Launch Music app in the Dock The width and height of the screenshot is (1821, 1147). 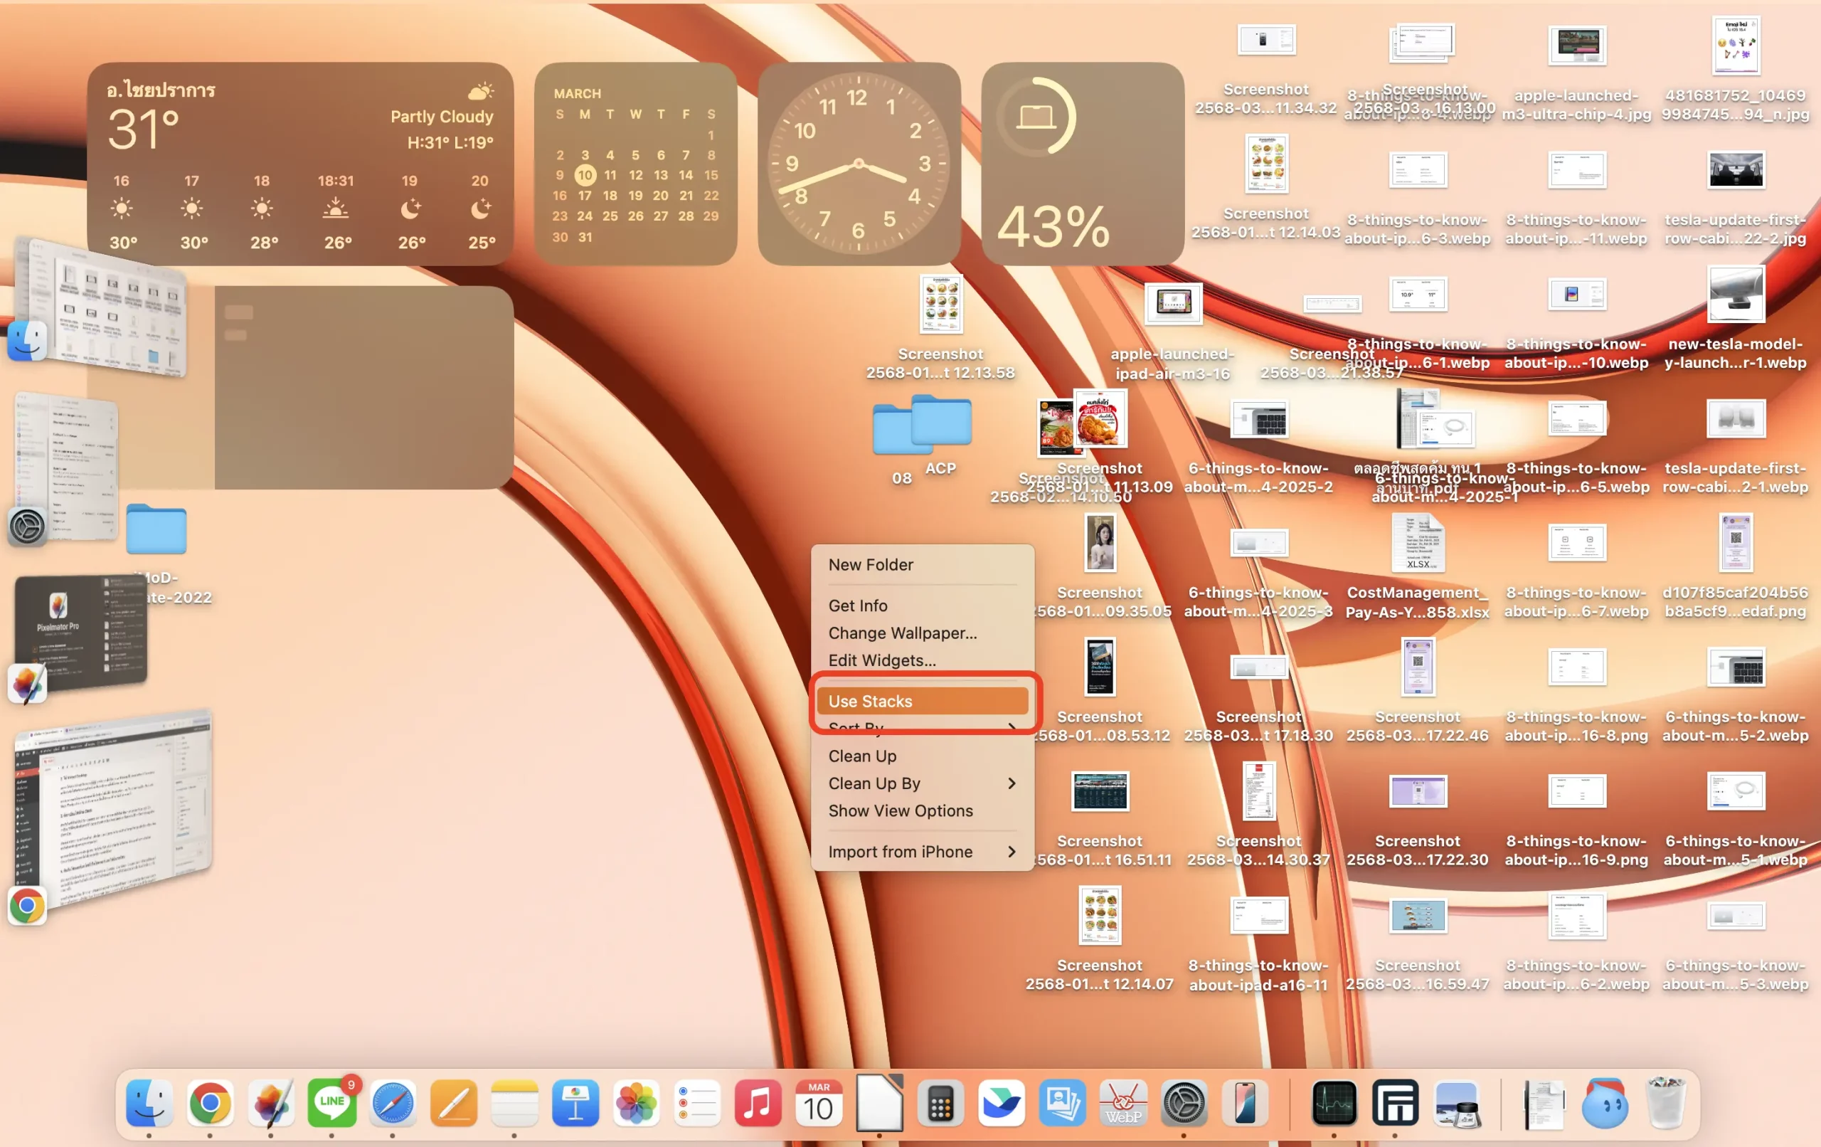[x=757, y=1104]
